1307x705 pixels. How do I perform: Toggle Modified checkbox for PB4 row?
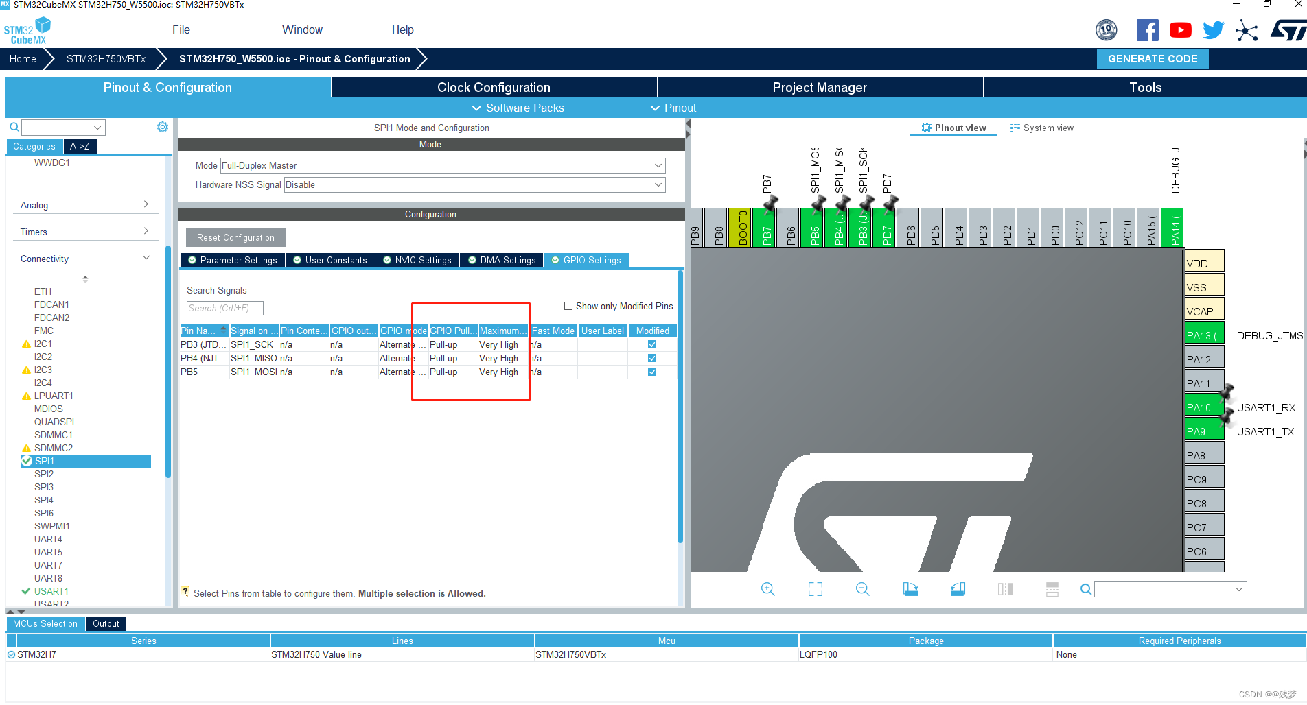[652, 358]
